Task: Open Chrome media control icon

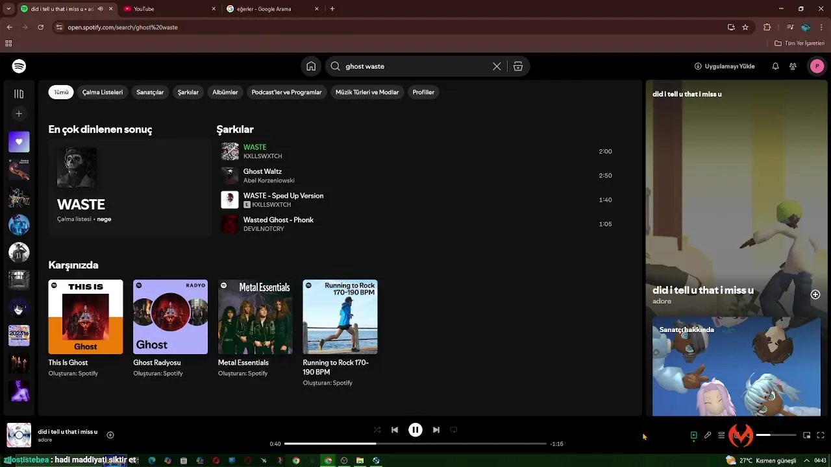Action: [789, 27]
